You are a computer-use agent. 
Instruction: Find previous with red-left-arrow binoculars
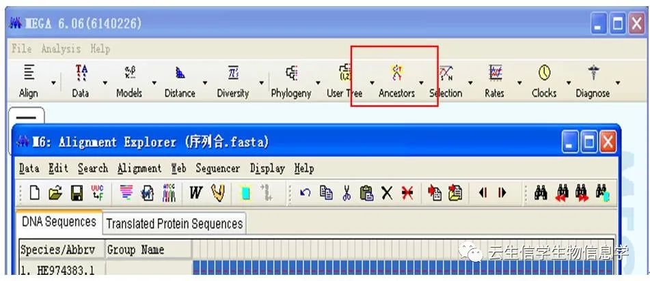(562, 193)
